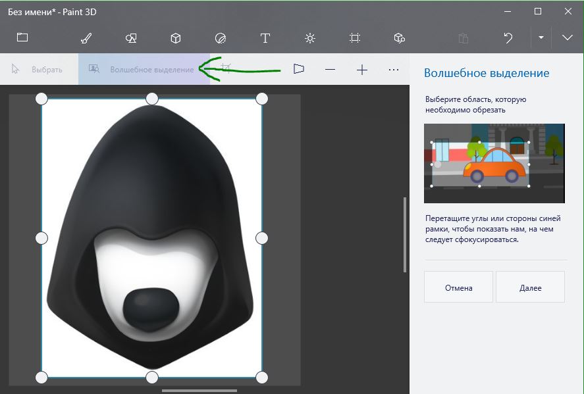Toggle the 3D view flag icon

[x=299, y=69]
